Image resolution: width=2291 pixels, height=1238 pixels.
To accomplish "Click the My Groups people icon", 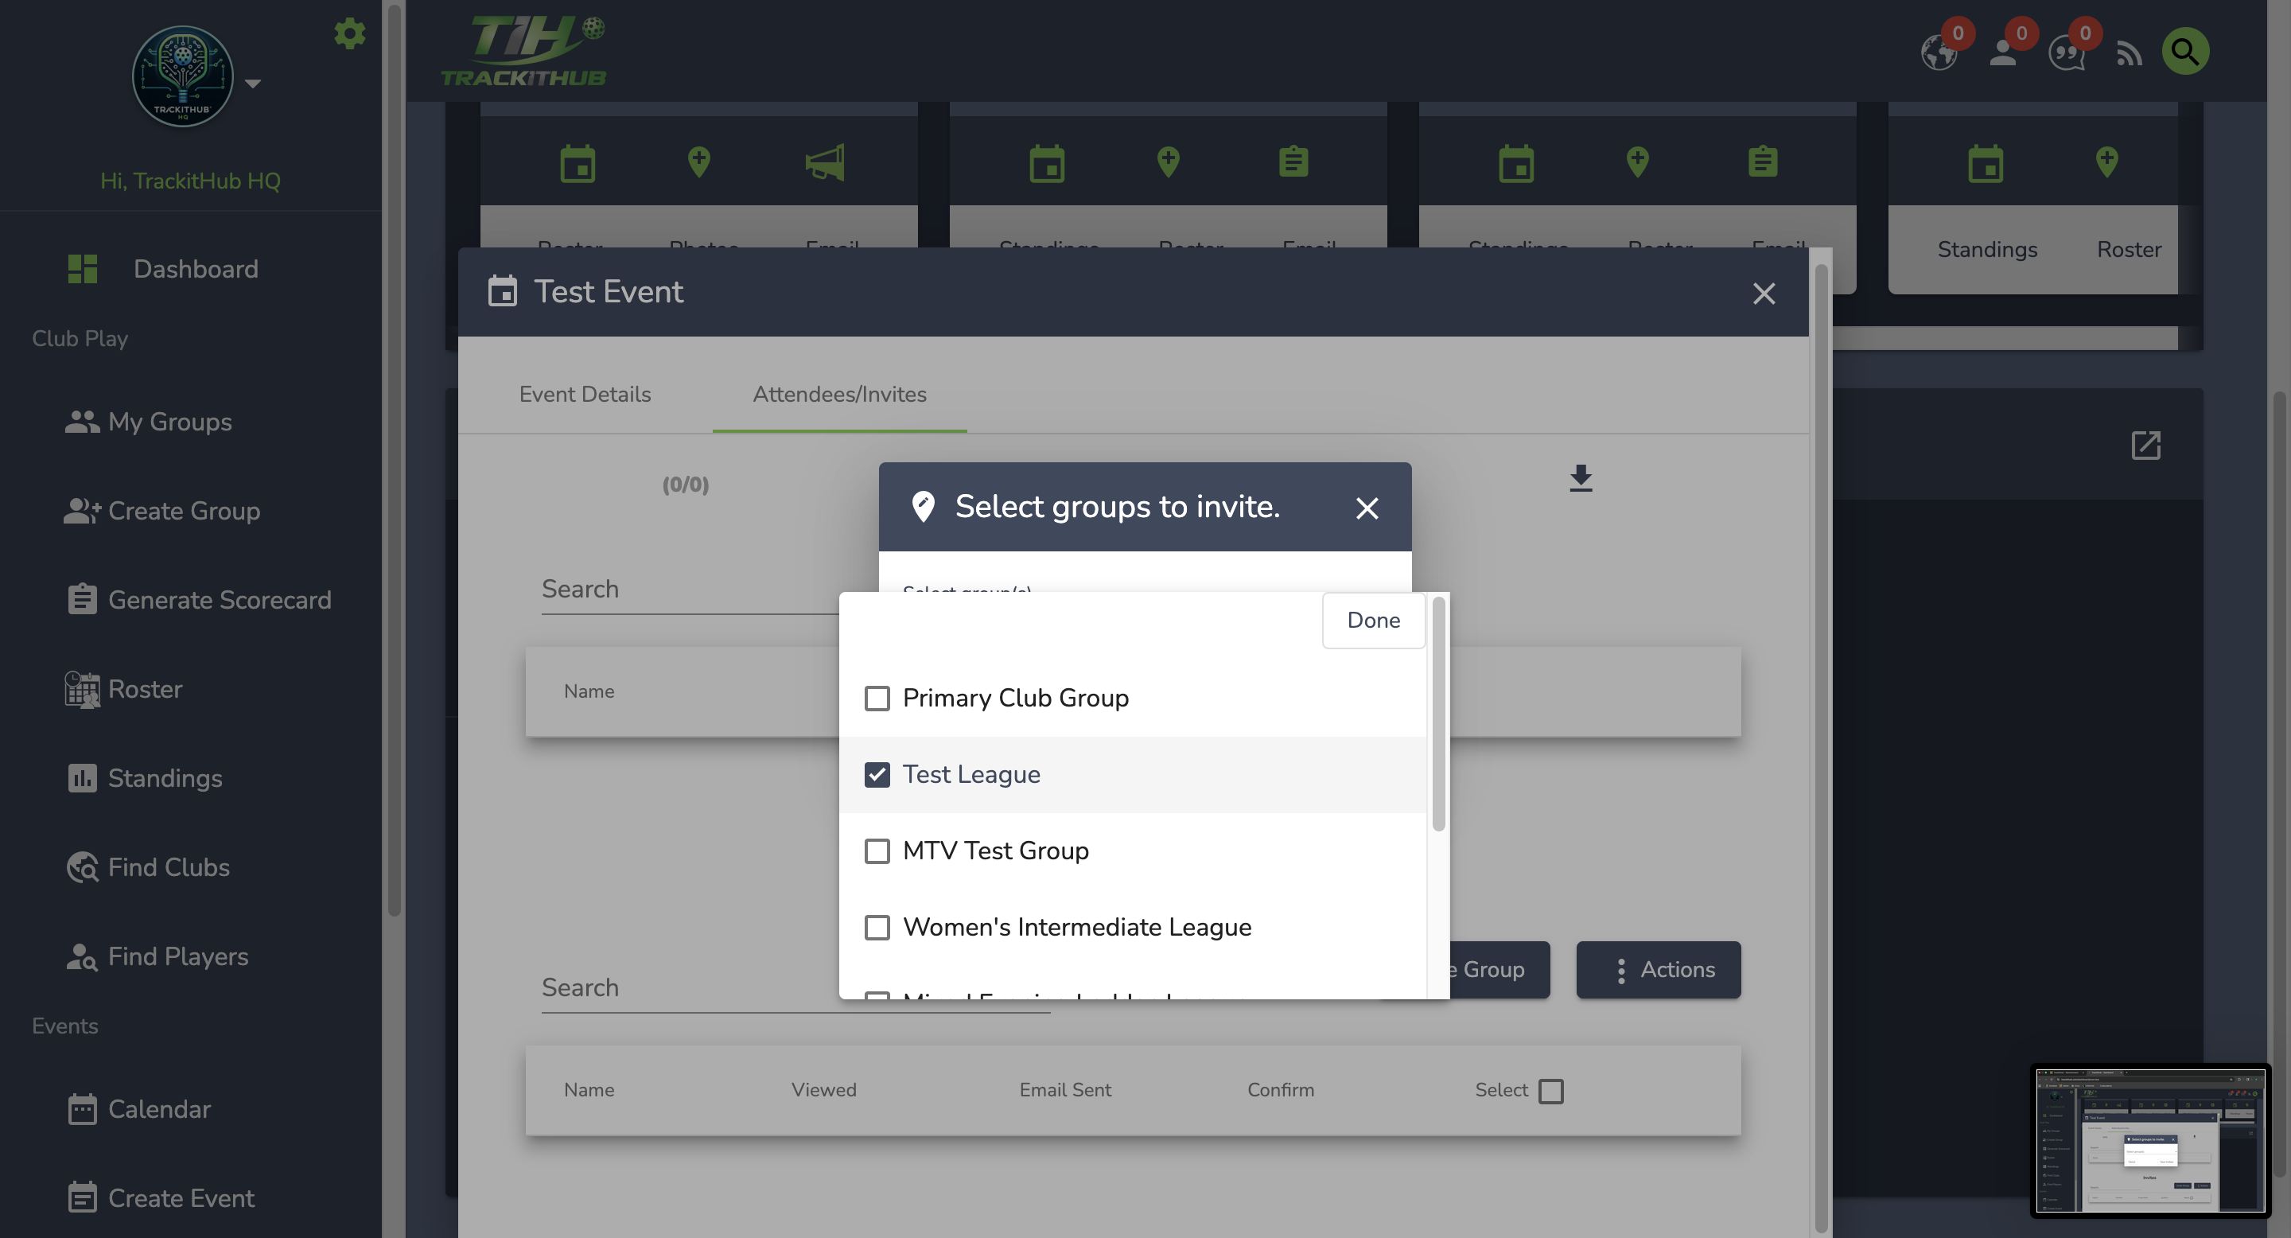I will [x=82, y=422].
